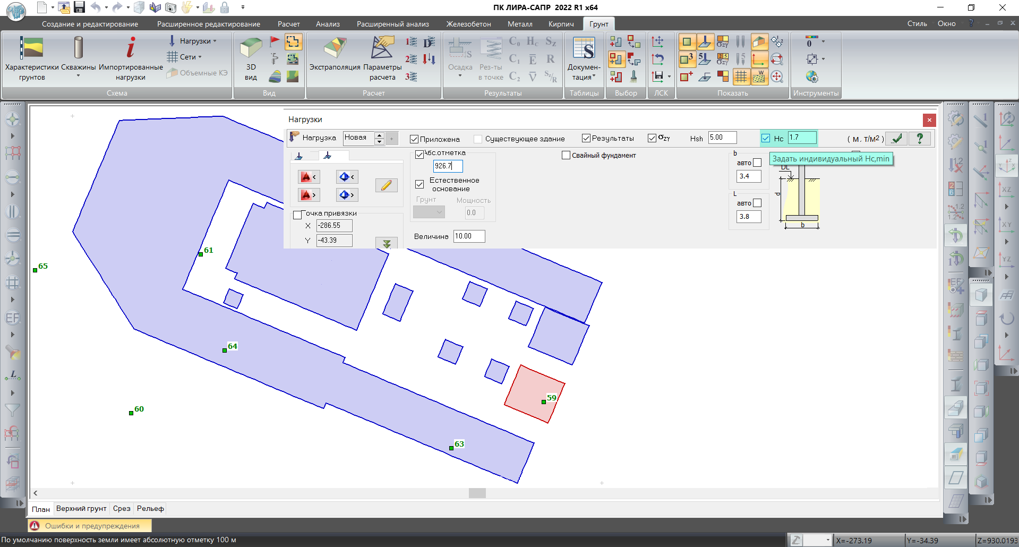The image size is (1019, 547).
Task: Enable the Существующее здание checkbox
Action: (478, 139)
